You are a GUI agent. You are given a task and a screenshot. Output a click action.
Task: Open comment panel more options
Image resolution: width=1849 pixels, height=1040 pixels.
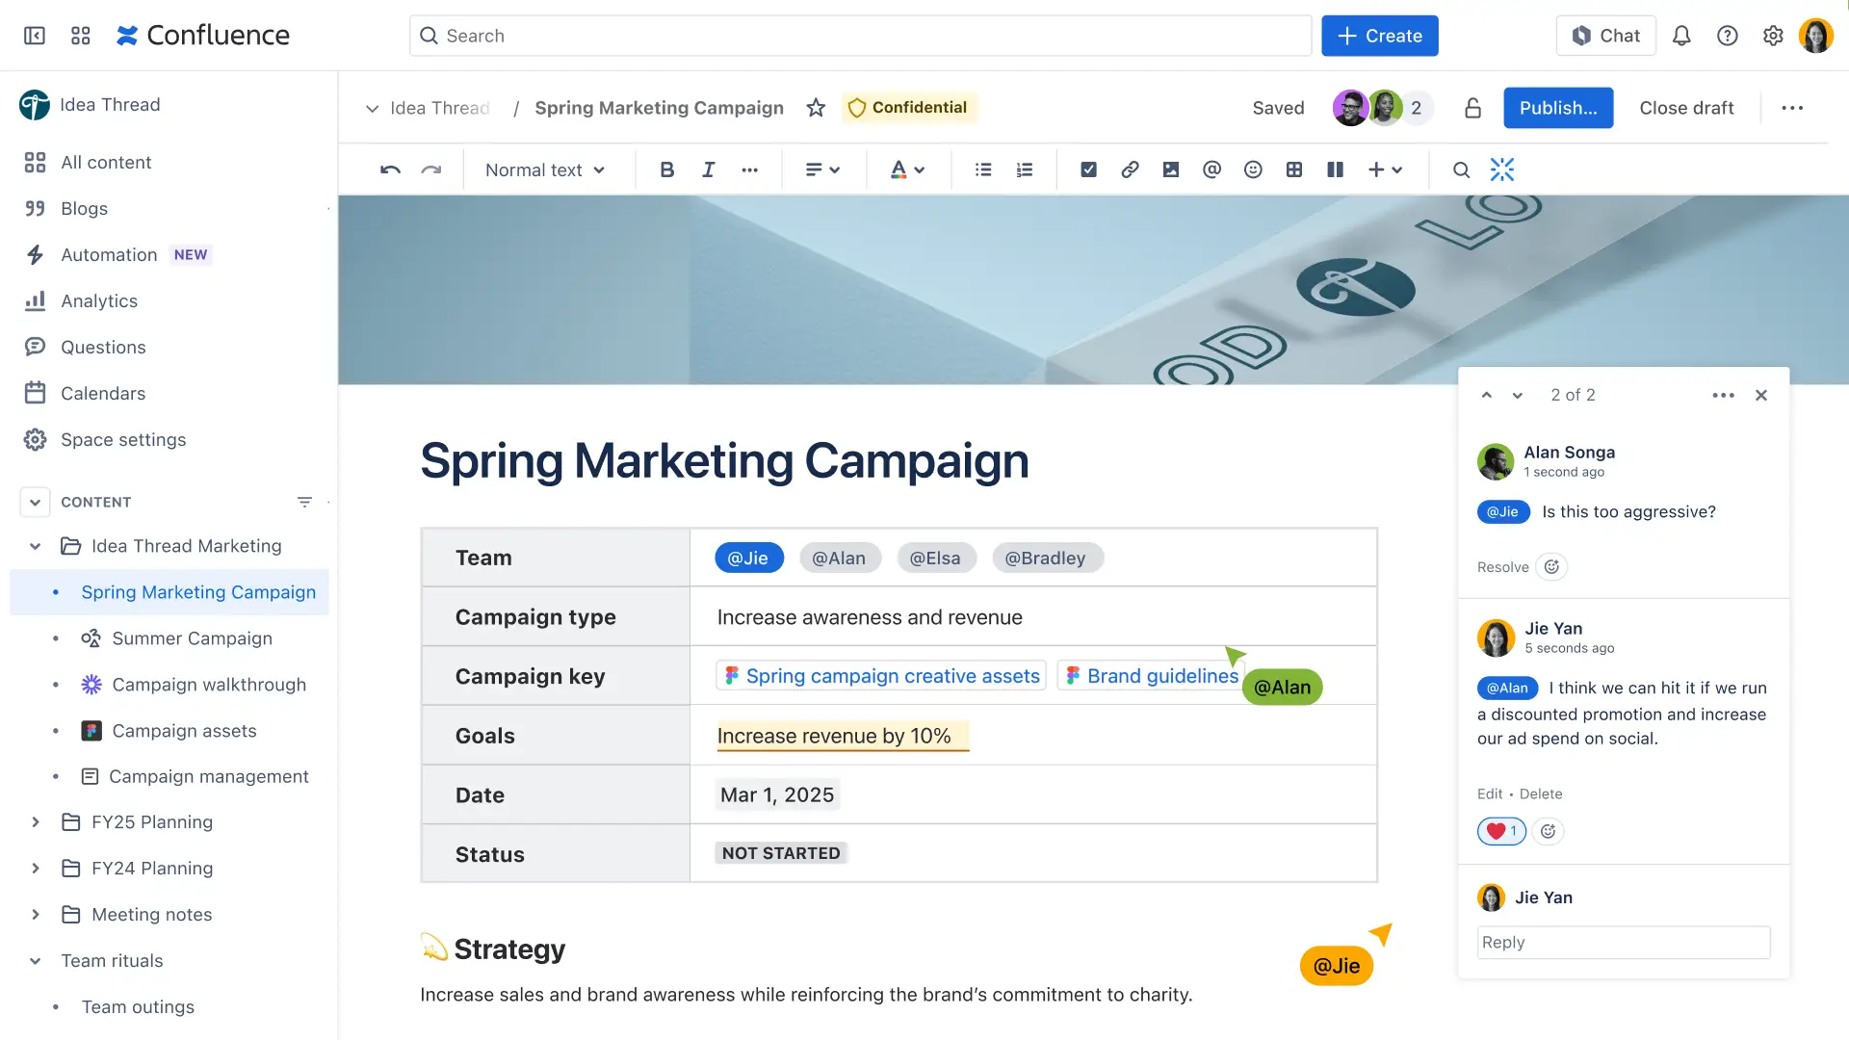click(x=1724, y=395)
